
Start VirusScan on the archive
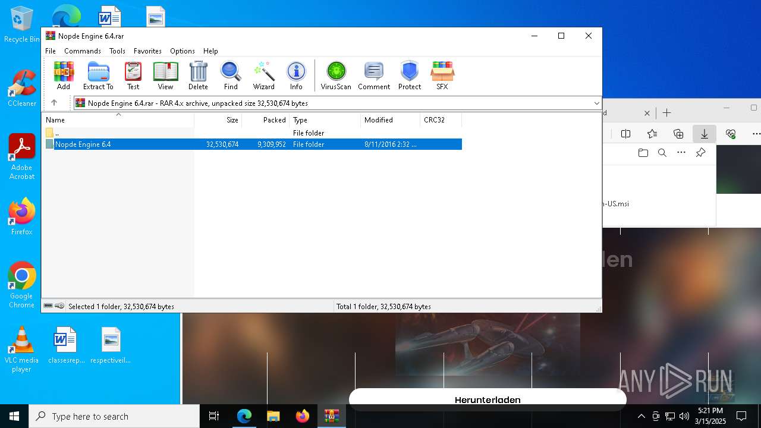tap(336, 75)
